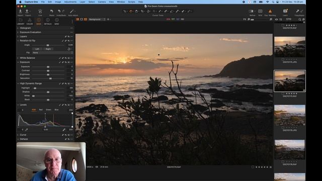This screenshot has width=322, height=181.
Task: Click the Levels highlight picker eyedropper
Action: click(64, 130)
